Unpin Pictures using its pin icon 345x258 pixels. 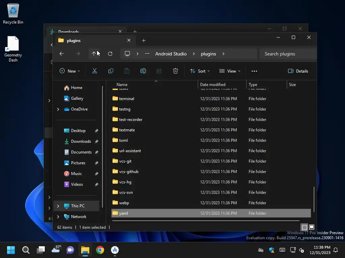tap(96, 163)
